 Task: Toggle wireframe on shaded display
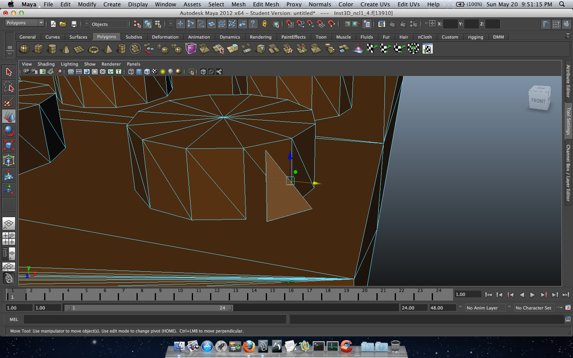[x=147, y=72]
